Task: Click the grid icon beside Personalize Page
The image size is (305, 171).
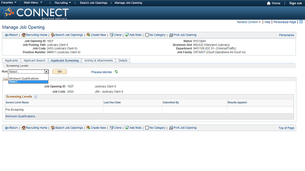Action: pyautogui.click(x=301, y=22)
